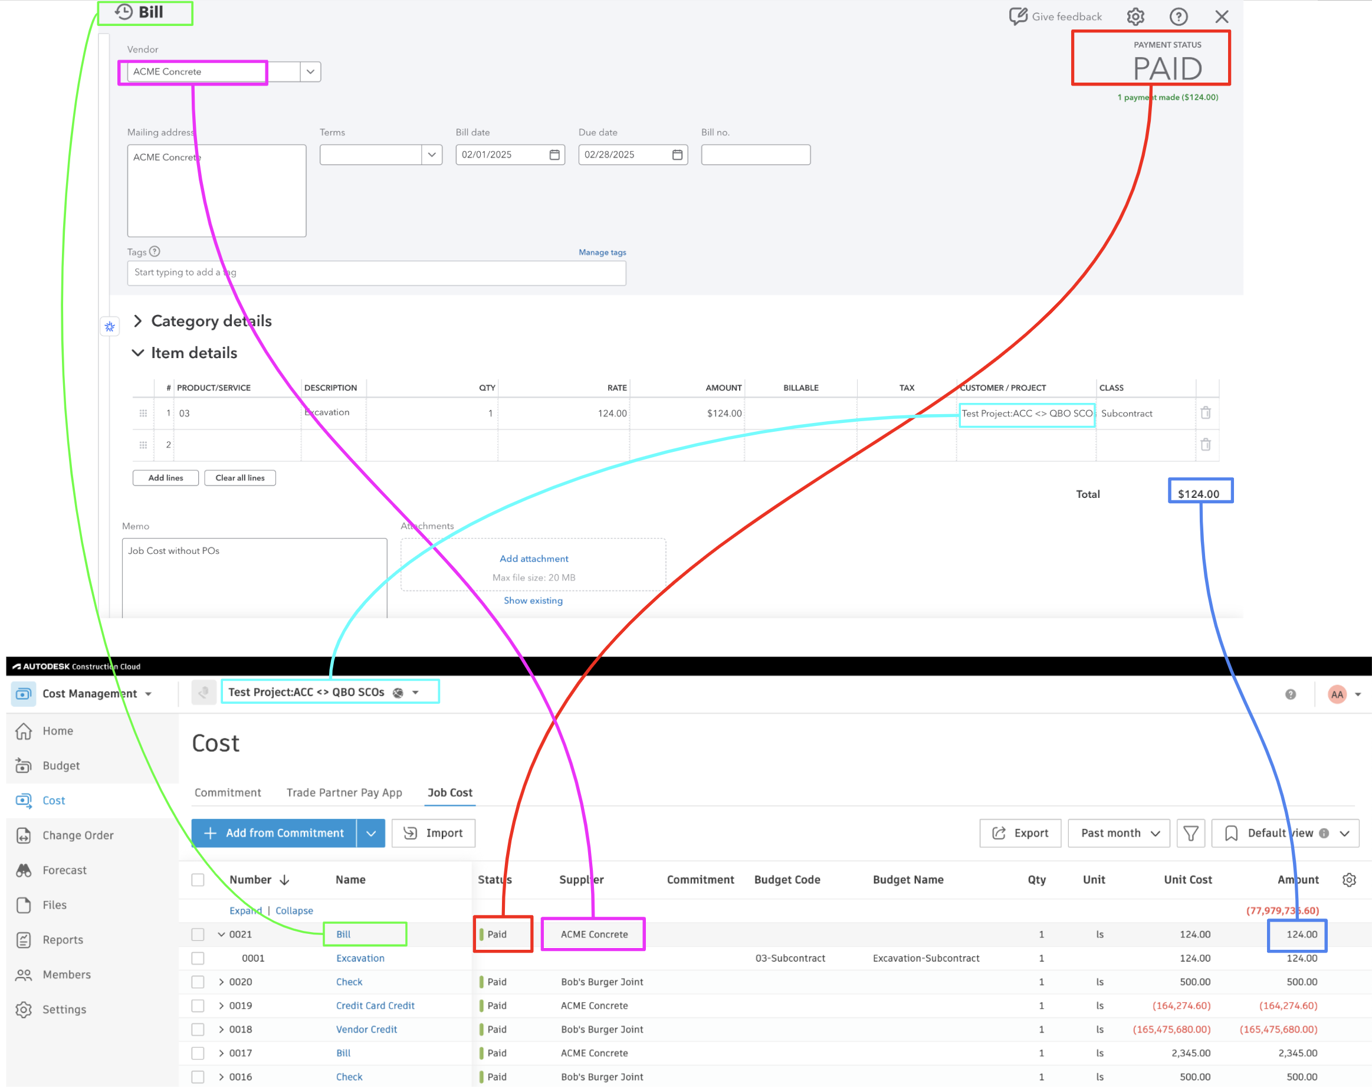The width and height of the screenshot is (1372, 1089).
Task: Toggle select-all checkbox in table header
Action: [x=198, y=880]
